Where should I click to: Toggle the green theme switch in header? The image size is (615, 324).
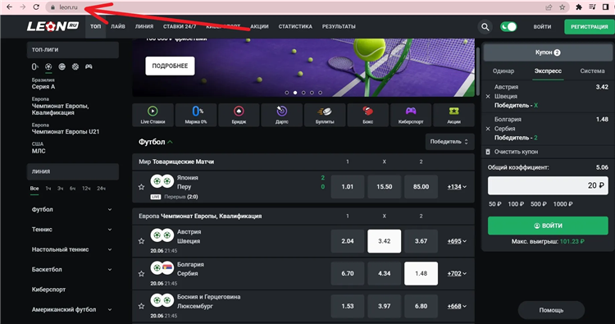tap(508, 27)
